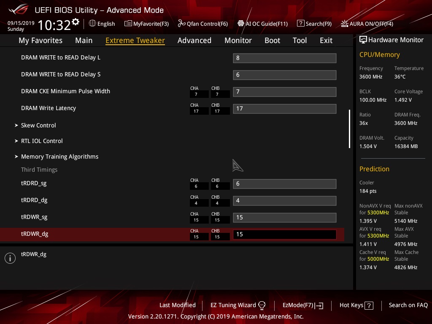Open the English language selector globe
Viewport: 432px width, 324px height.
coord(92,24)
